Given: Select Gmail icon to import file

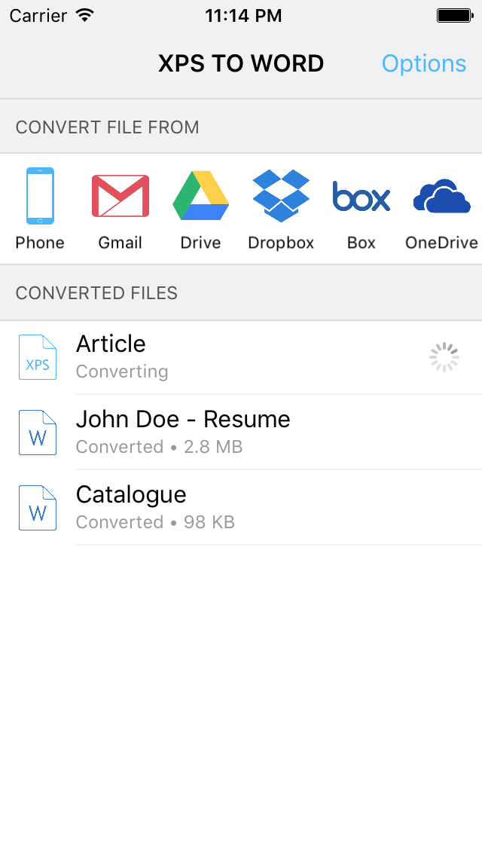Looking at the screenshot, I should [120, 196].
